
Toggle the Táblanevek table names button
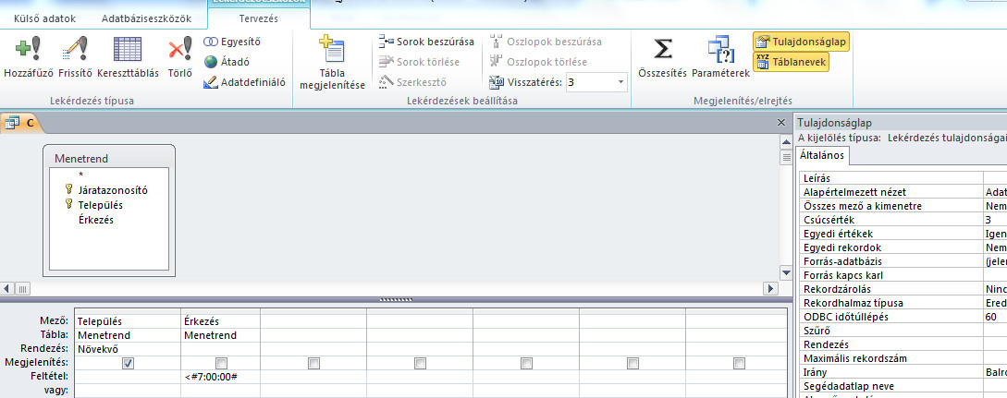coord(791,62)
